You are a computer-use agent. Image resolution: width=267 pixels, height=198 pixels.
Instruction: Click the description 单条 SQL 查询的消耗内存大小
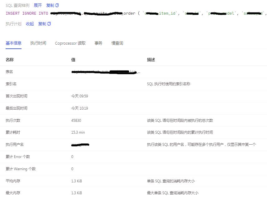[x=171, y=181]
